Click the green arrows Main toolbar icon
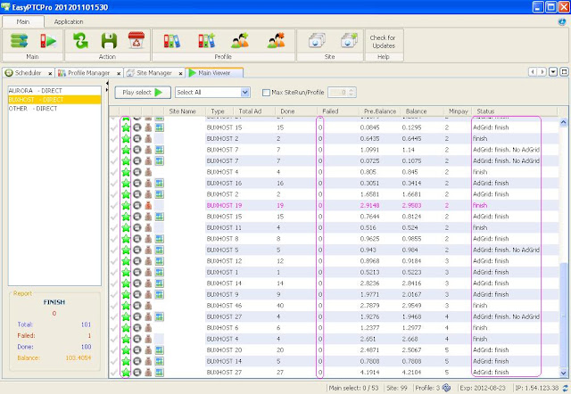This screenshot has width=571, height=394. point(20,41)
